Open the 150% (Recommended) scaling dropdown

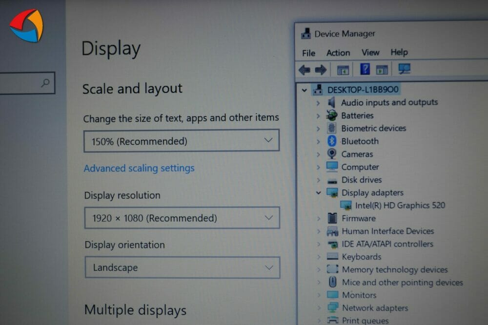coord(182,141)
